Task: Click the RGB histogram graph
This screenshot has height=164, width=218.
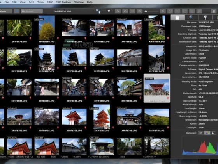Action: [200, 146]
